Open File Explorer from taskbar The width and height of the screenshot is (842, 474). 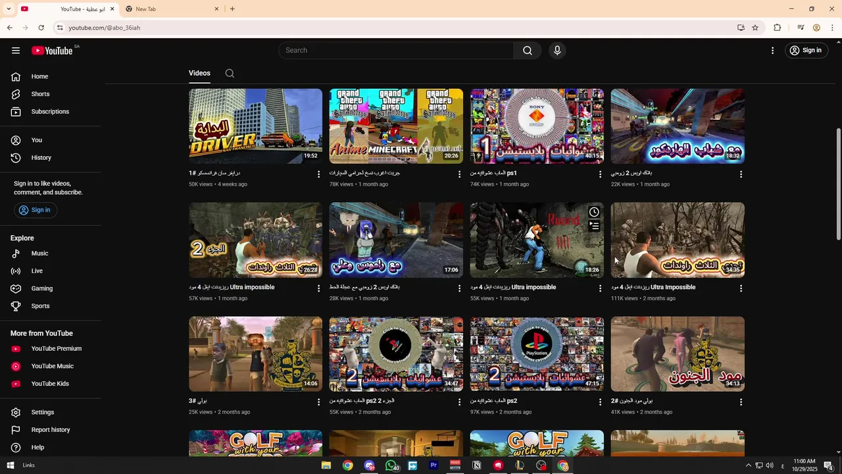tap(326, 465)
